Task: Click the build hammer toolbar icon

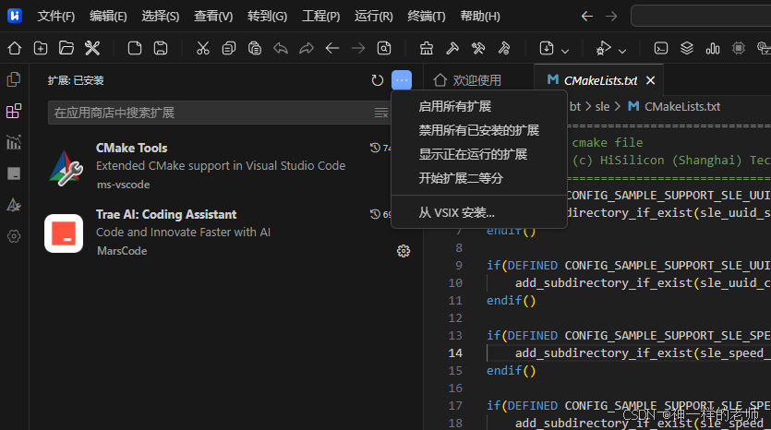Action: pyautogui.click(x=452, y=48)
